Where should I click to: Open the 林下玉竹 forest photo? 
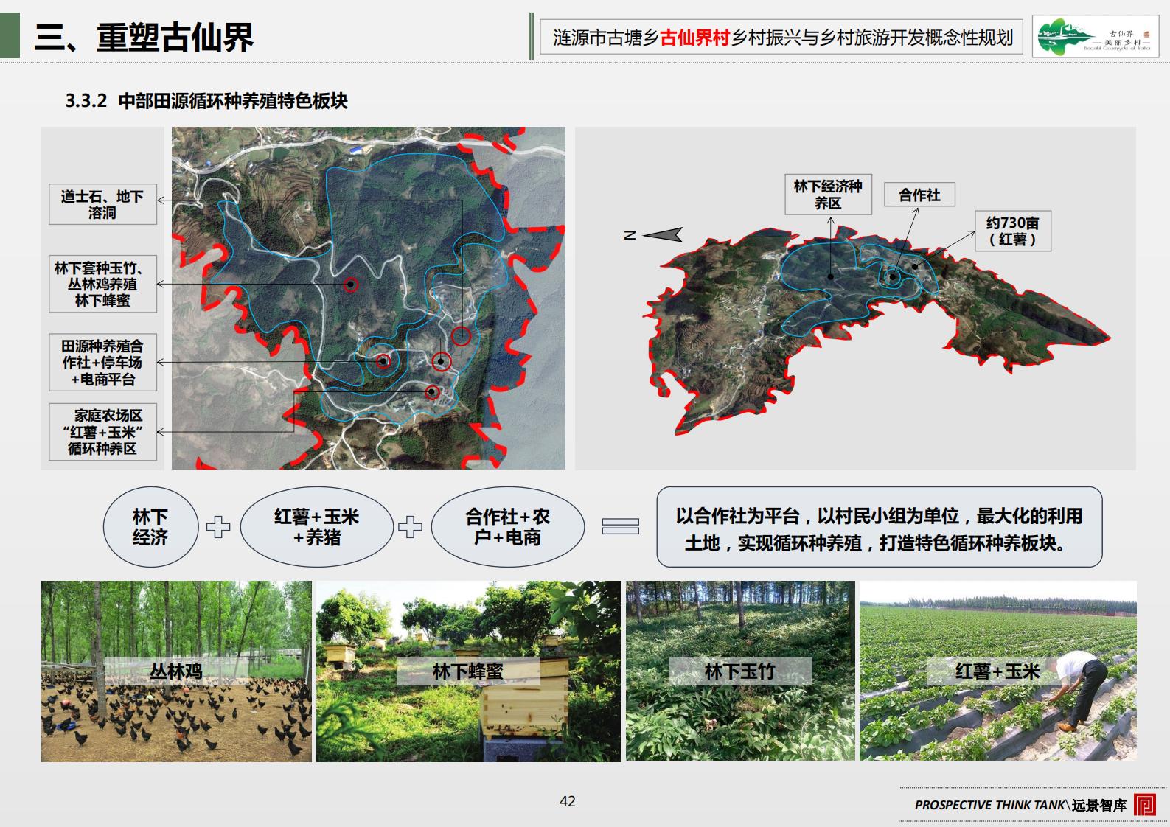[740, 671]
